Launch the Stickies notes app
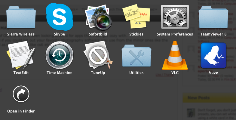 136,16
